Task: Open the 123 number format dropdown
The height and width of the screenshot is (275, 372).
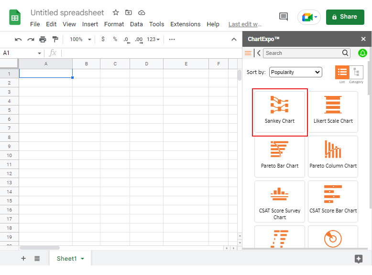Action: click(x=153, y=39)
